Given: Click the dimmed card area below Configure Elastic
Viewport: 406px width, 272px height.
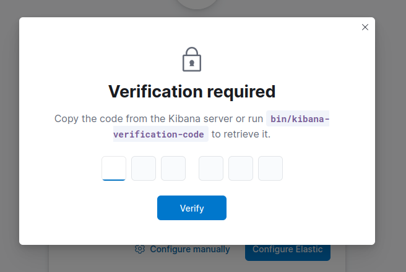Looking at the screenshot, I should pos(288,266).
